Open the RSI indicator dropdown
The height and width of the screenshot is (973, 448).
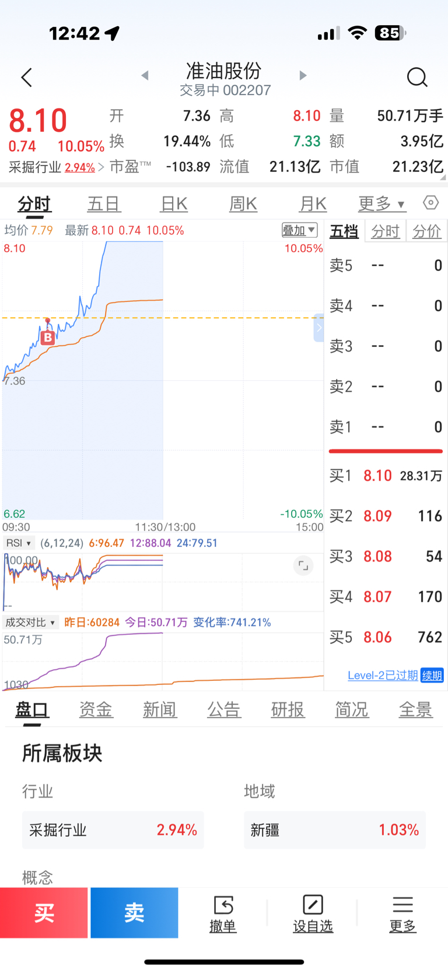pyautogui.click(x=19, y=543)
